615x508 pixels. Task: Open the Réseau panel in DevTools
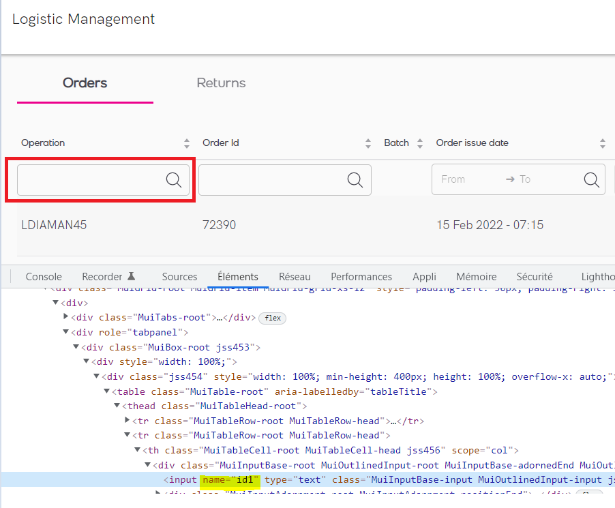click(x=295, y=276)
